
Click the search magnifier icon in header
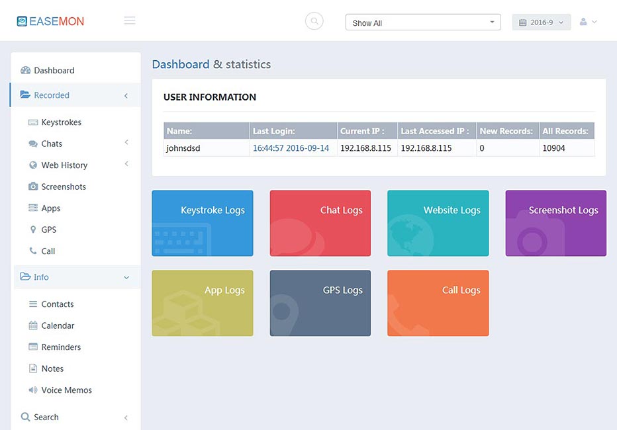point(314,21)
